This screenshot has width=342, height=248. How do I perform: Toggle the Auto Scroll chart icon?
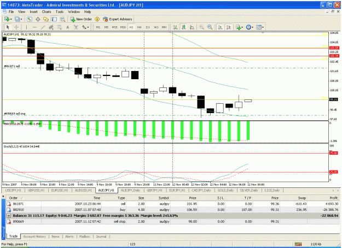pyautogui.click(x=221, y=27)
